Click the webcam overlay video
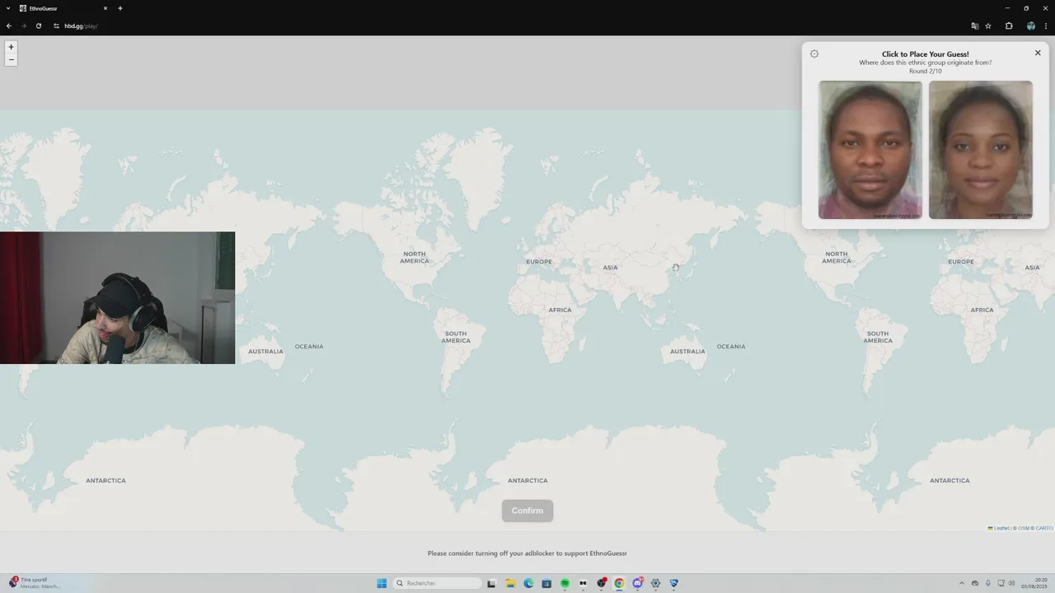Screen dimensions: 1055x593 coord(117,297)
